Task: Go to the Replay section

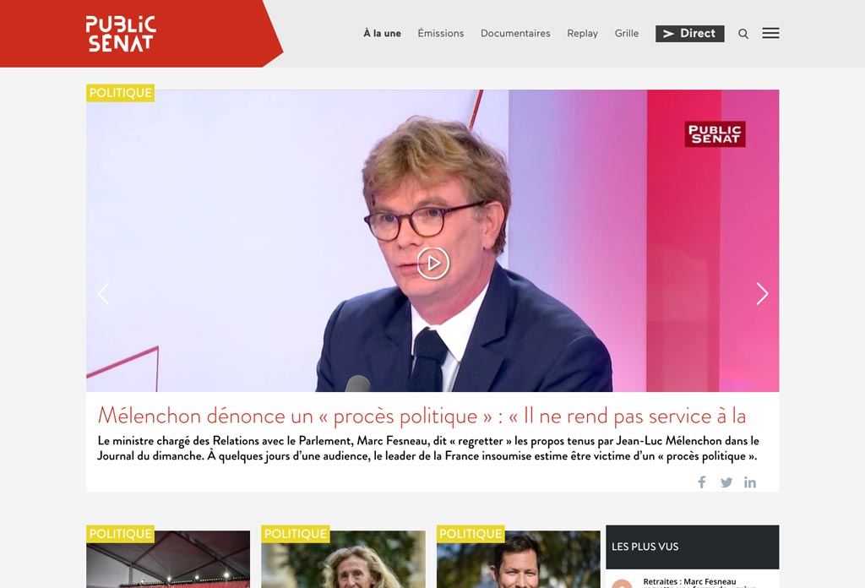Action: tap(583, 34)
